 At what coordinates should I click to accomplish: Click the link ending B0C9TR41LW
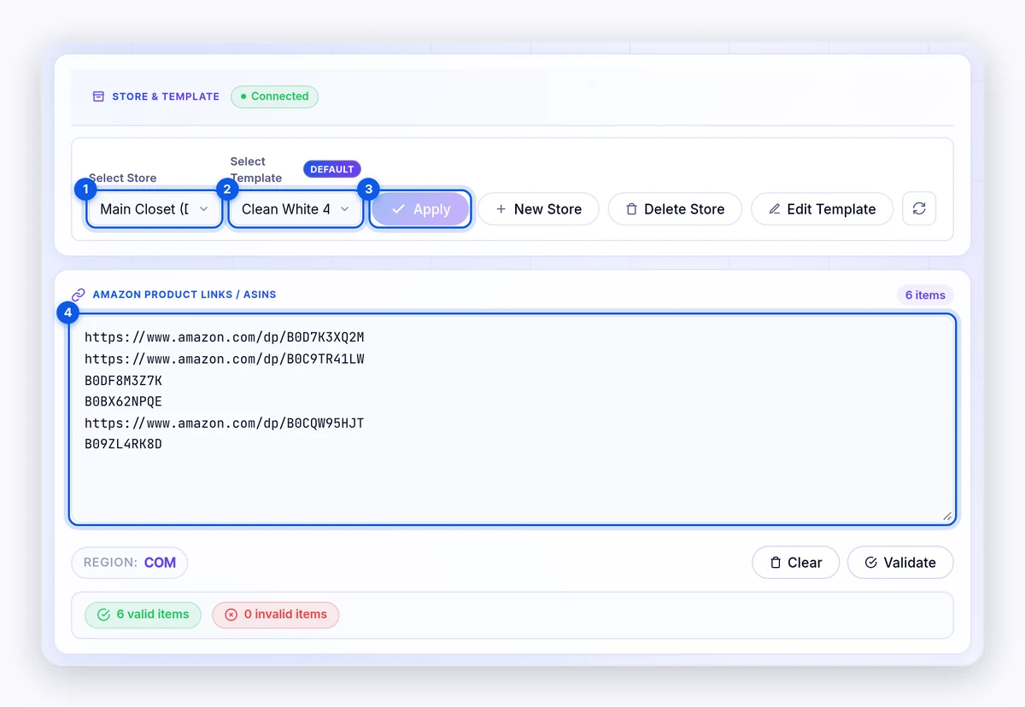225,359
